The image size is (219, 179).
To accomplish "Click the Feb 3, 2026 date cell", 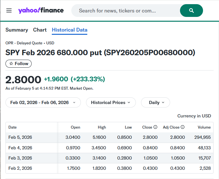I will click(20, 158).
